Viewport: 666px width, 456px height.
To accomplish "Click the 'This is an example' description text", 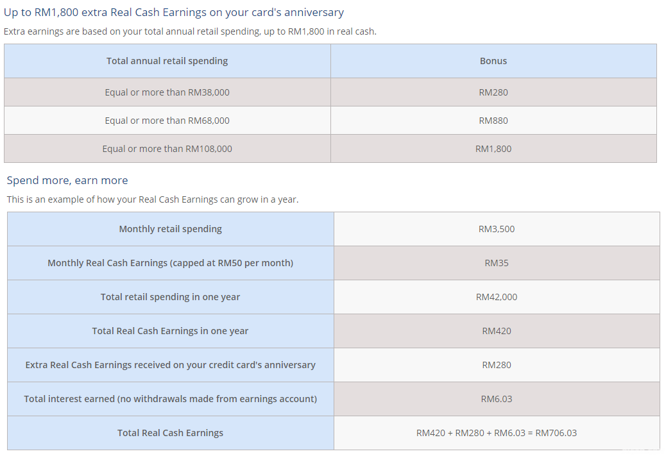I will [153, 199].
